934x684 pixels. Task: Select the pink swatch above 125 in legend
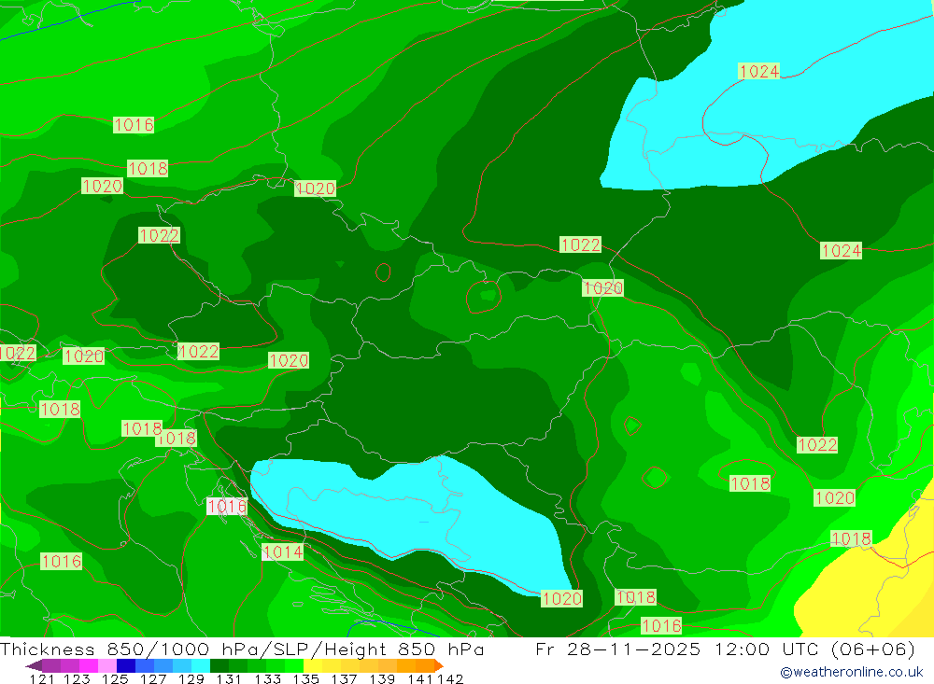click(107, 665)
